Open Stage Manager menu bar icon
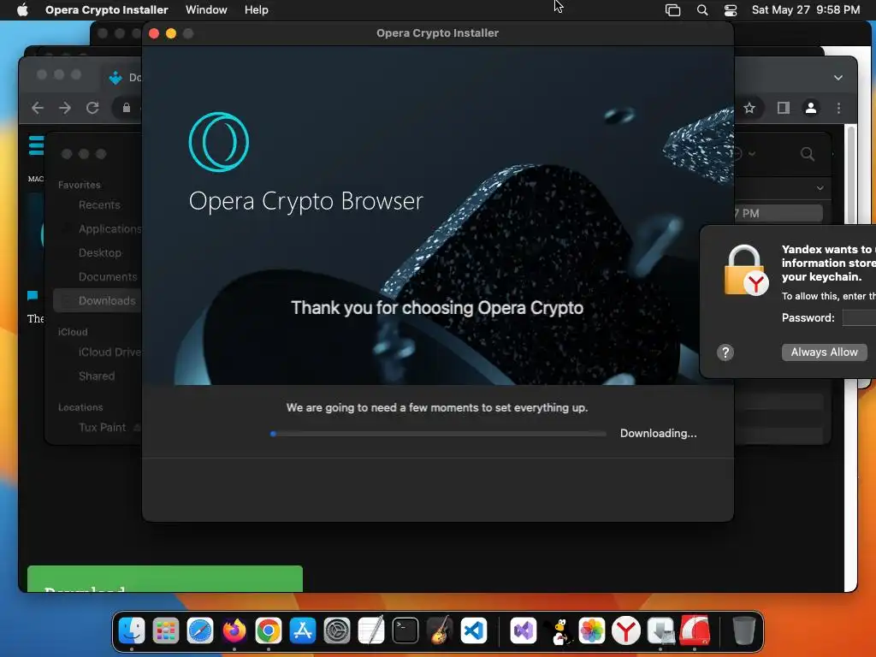The image size is (876, 657). pyautogui.click(x=672, y=9)
